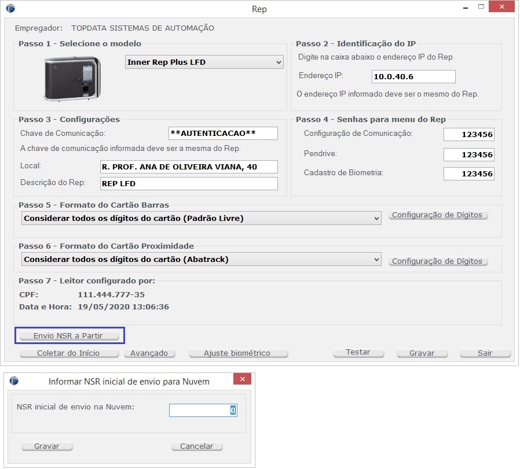Click Gravar in the NSR dialog
The width and height of the screenshot is (520, 469).
[47, 446]
